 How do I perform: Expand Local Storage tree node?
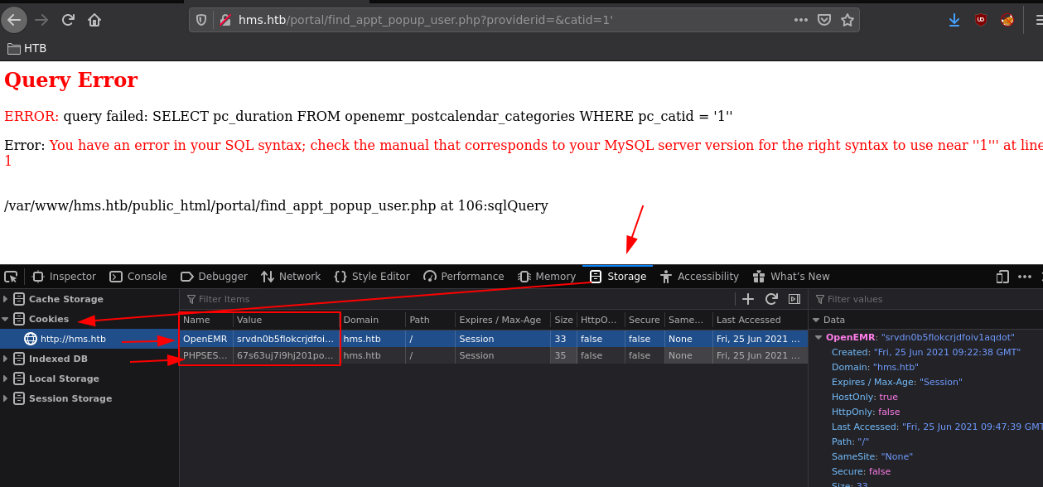[x=6, y=379]
